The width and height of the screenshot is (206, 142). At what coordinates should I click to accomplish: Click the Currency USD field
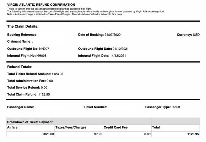[x=188, y=35]
